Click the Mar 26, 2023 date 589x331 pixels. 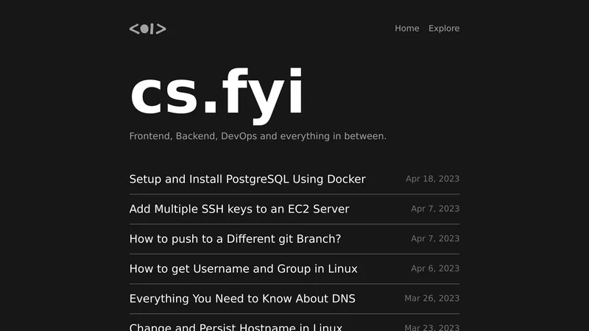tap(431, 299)
